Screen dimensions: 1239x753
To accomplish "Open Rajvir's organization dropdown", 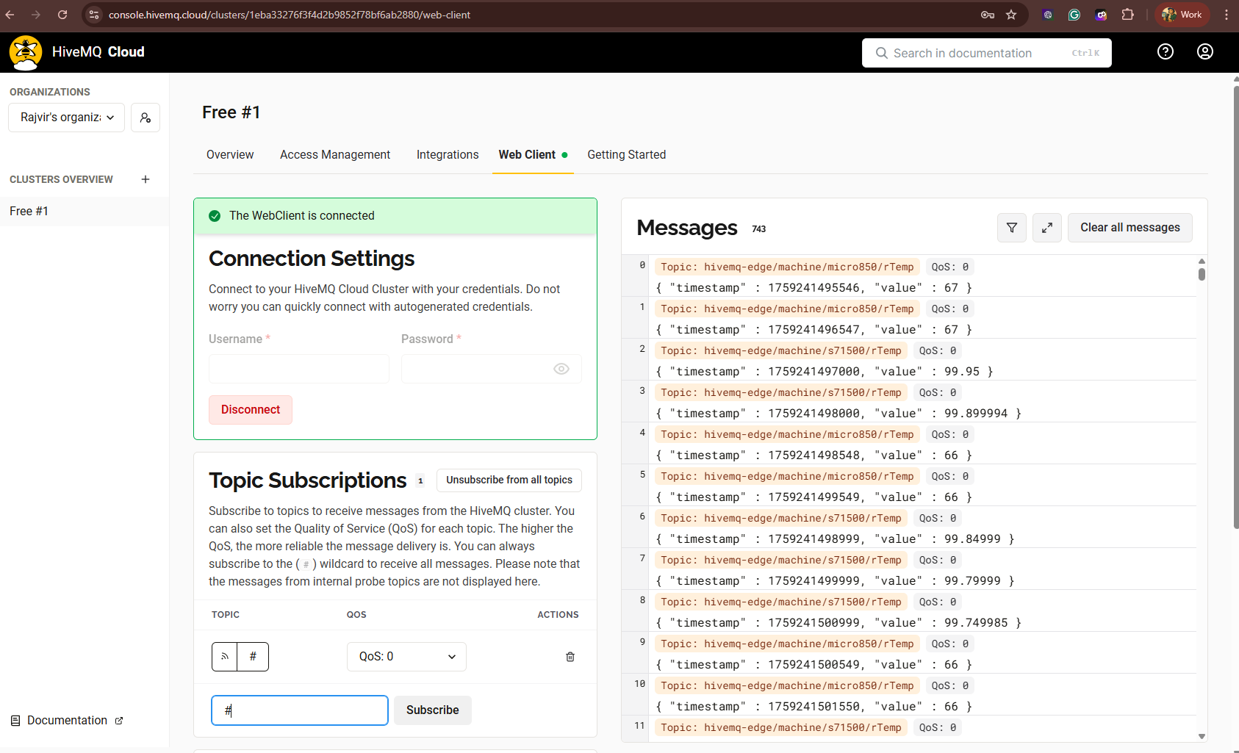I will 67,118.
